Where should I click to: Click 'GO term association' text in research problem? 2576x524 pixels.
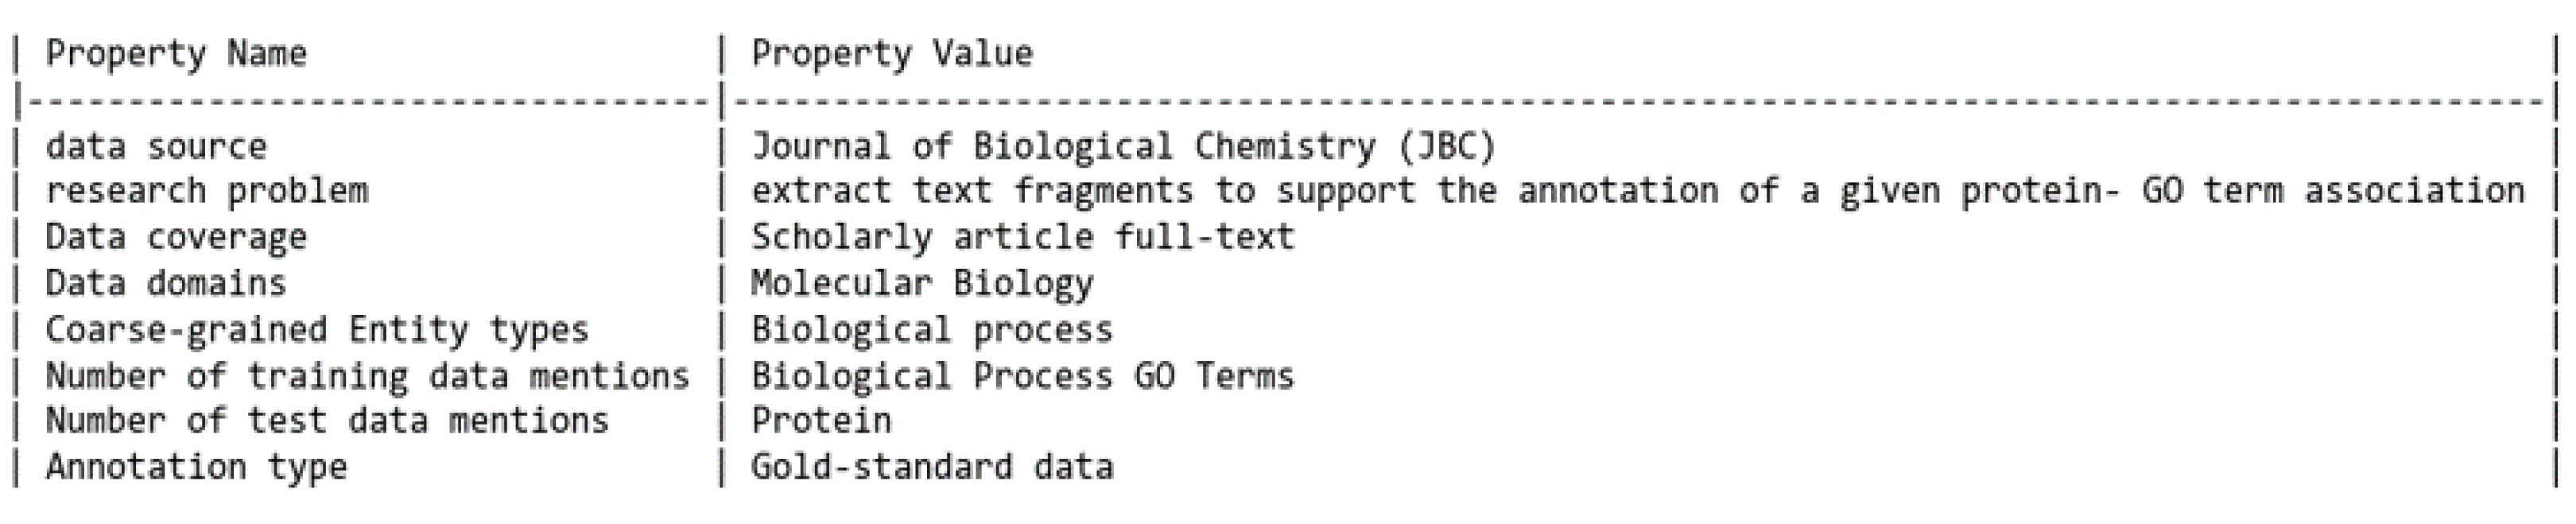pos(2333,190)
